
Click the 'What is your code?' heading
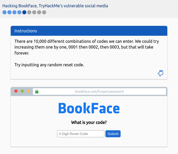(89, 122)
